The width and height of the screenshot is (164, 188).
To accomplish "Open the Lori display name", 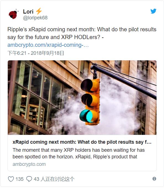I will 28,12.
